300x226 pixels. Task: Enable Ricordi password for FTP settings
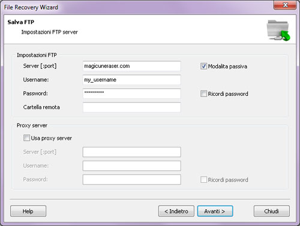click(203, 94)
